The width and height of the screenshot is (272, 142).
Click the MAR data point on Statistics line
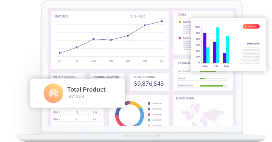tap(93, 39)
